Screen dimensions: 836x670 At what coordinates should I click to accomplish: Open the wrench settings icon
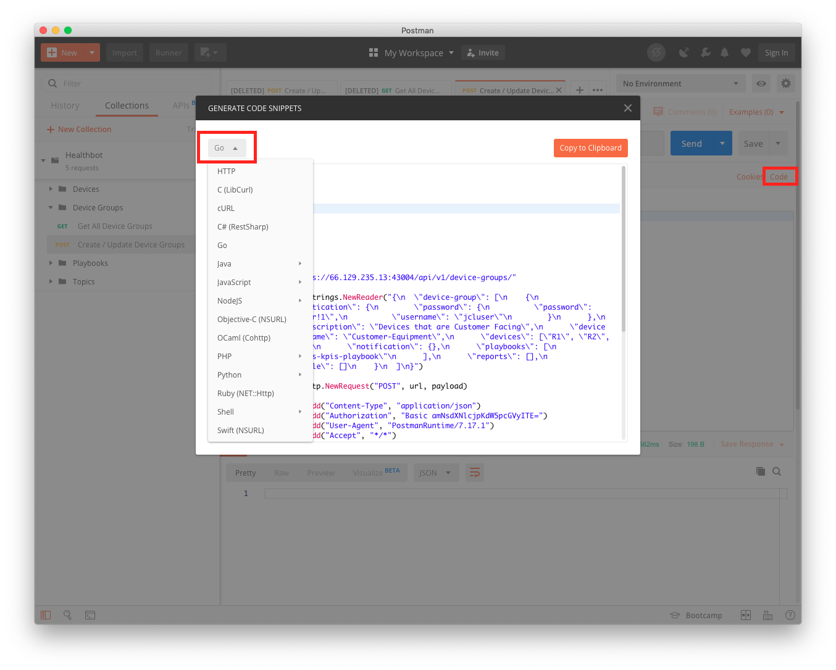(705, 52)
